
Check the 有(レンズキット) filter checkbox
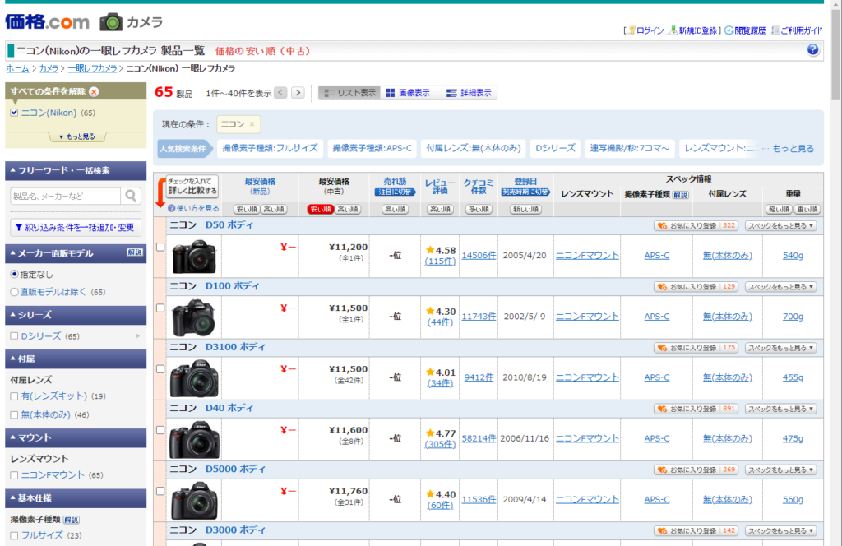[14, 396]
